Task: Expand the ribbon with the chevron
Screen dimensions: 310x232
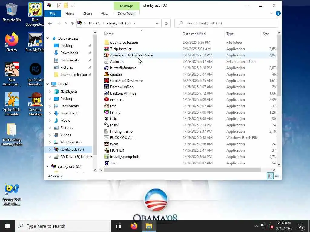Action: pos(272,13)
